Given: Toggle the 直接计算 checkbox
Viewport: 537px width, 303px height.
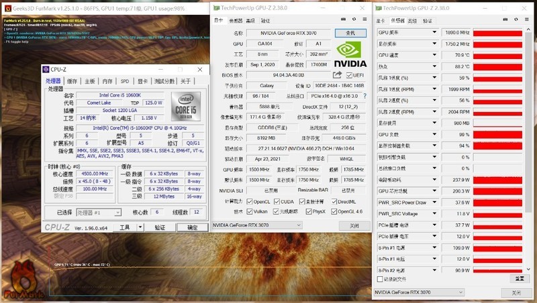Looking at the screenshot, I should pos(302,201).
